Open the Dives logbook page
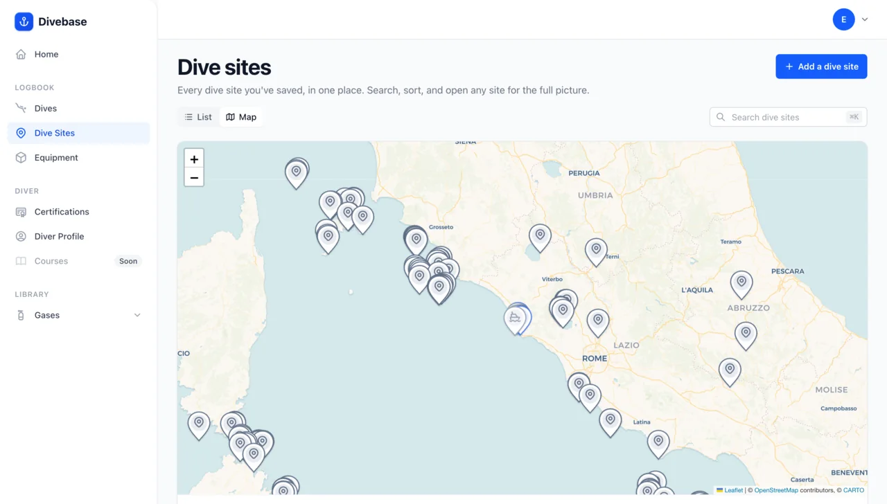The image size is (887, 504). click(78, 108)
